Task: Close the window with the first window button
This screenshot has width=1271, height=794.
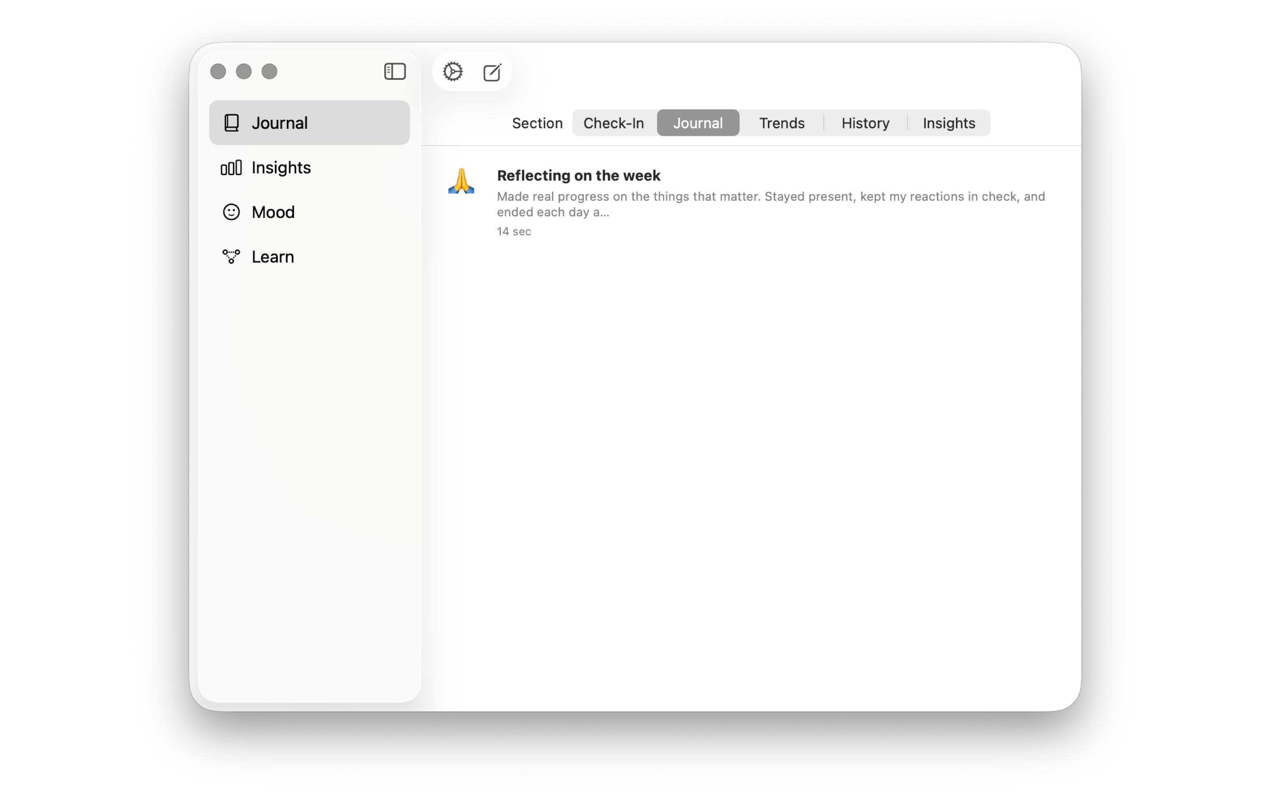Action: pos(218,71)
